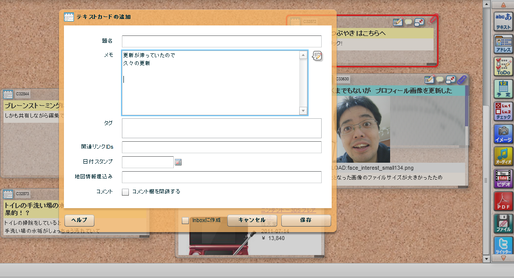Viewport: 514px width, 278px height.
Task: Select the チェック checklist icon
Action: [x=503, y=111]
